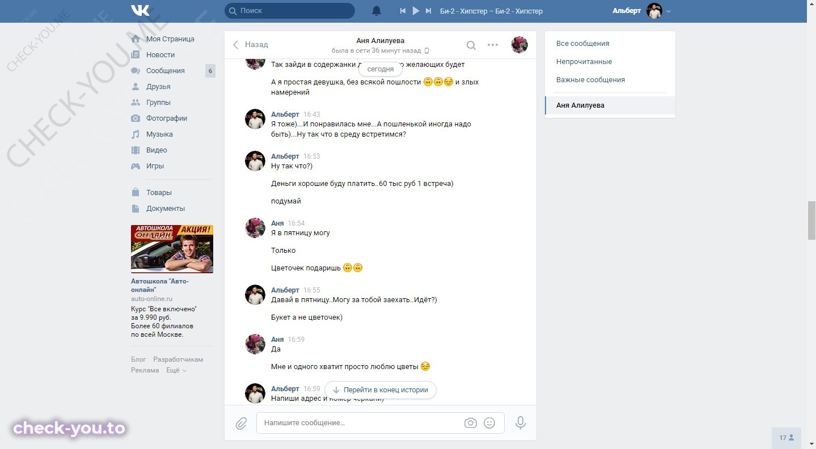Click the VK logo in header
Viewport: 816px width, 449px height.
pos(140,10)
